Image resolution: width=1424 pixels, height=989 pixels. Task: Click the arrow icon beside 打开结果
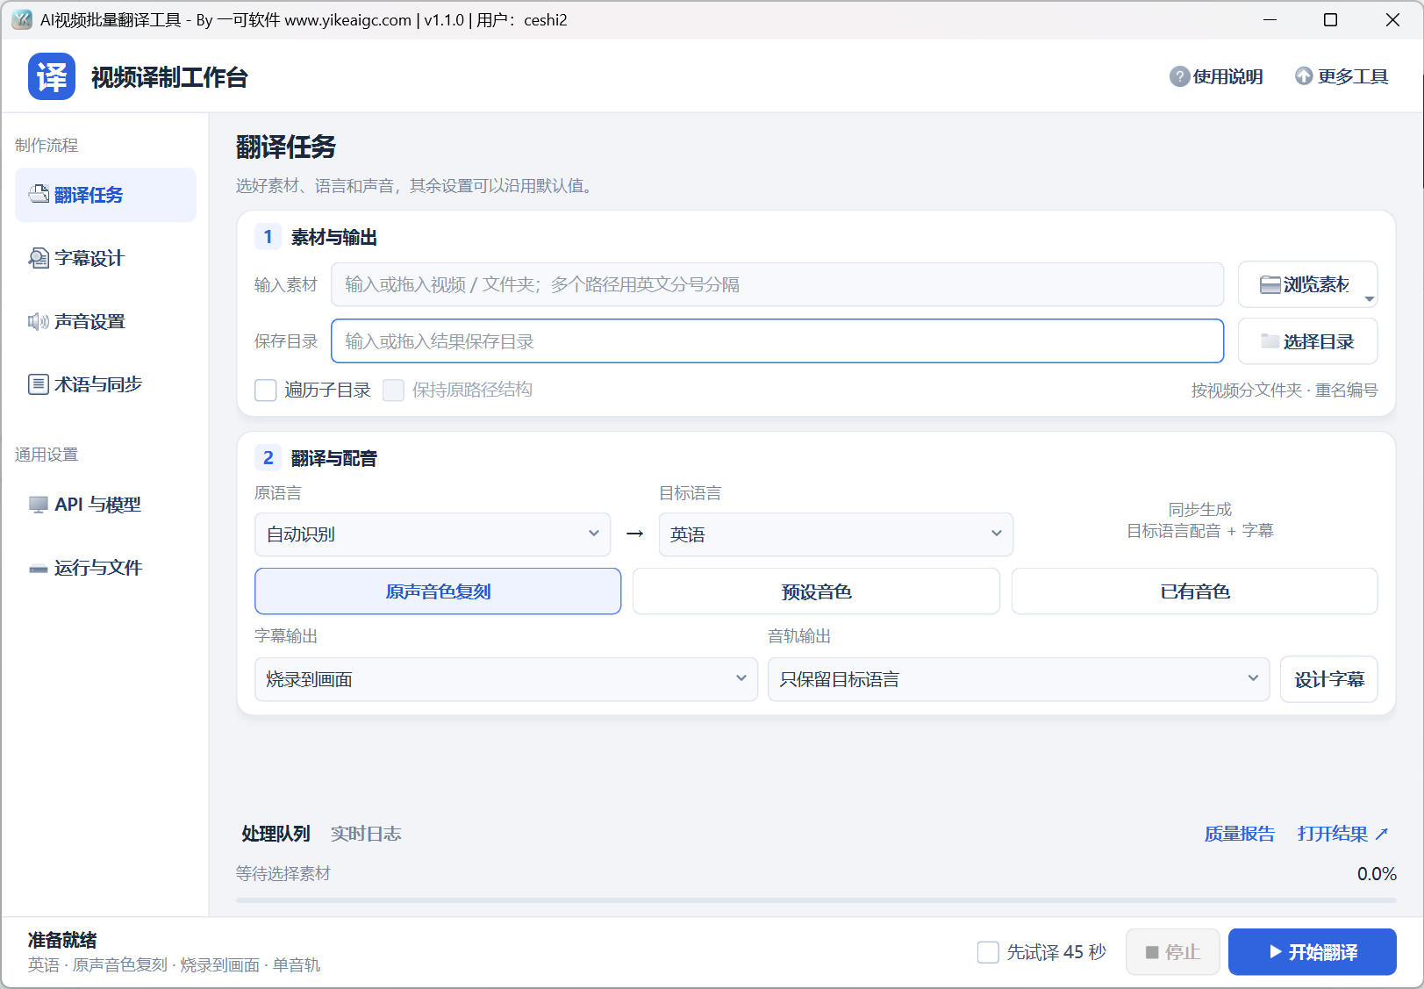pos(1381,834)
